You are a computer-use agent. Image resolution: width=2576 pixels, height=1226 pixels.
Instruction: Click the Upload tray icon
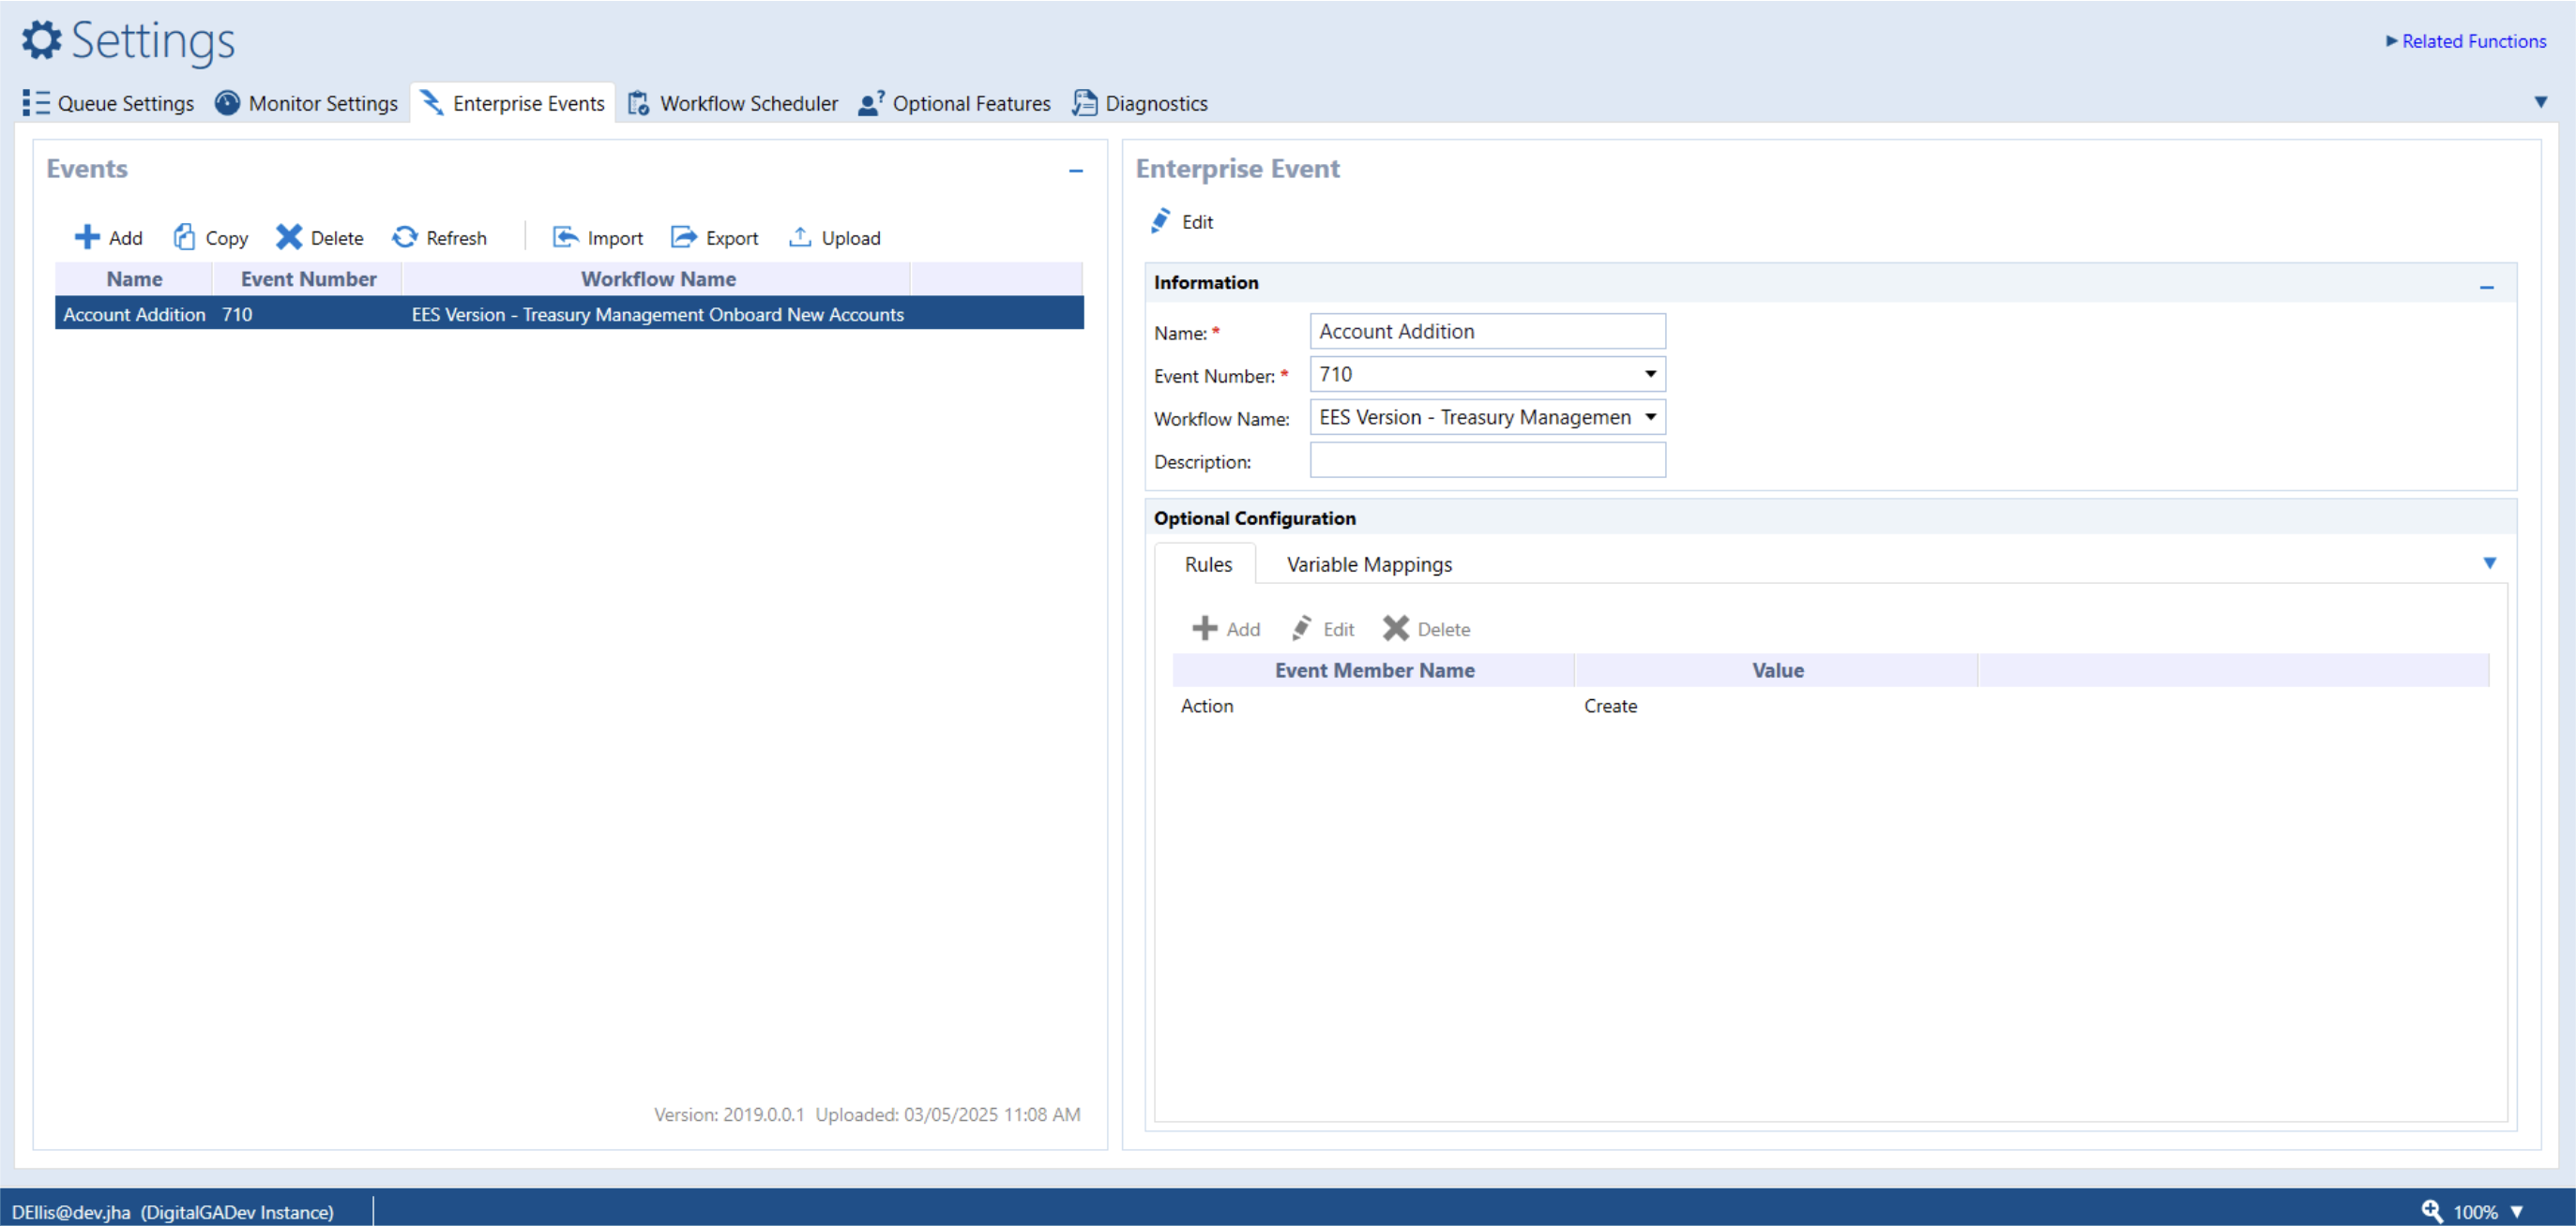tap(800, 237)
